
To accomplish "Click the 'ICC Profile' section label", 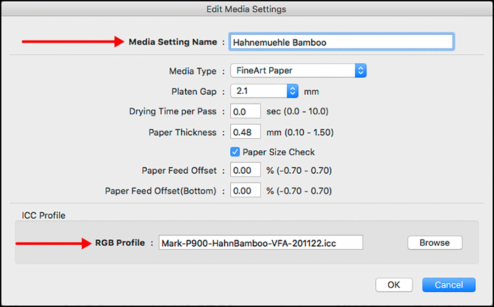I will click(43, 215).
